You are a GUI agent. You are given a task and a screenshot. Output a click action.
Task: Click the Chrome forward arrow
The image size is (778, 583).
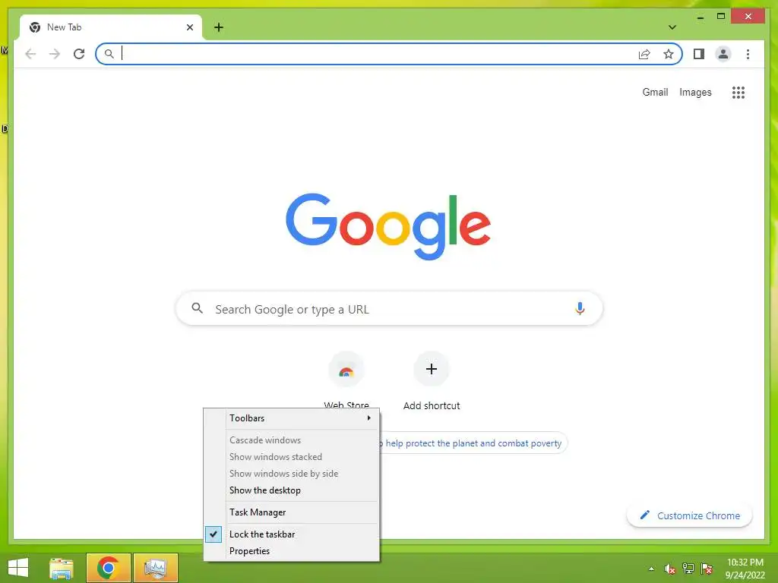tap(55, 54)
